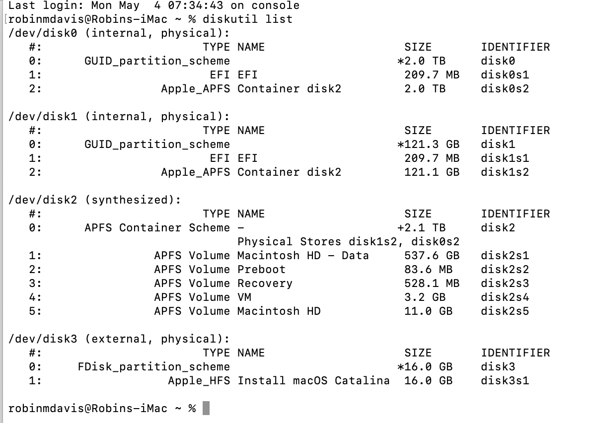Click the FDisk_partition_scheme type text
Image resolution: width=600 pixels, height=423 pixels.
pyautogui.click(x=154, y=367)
